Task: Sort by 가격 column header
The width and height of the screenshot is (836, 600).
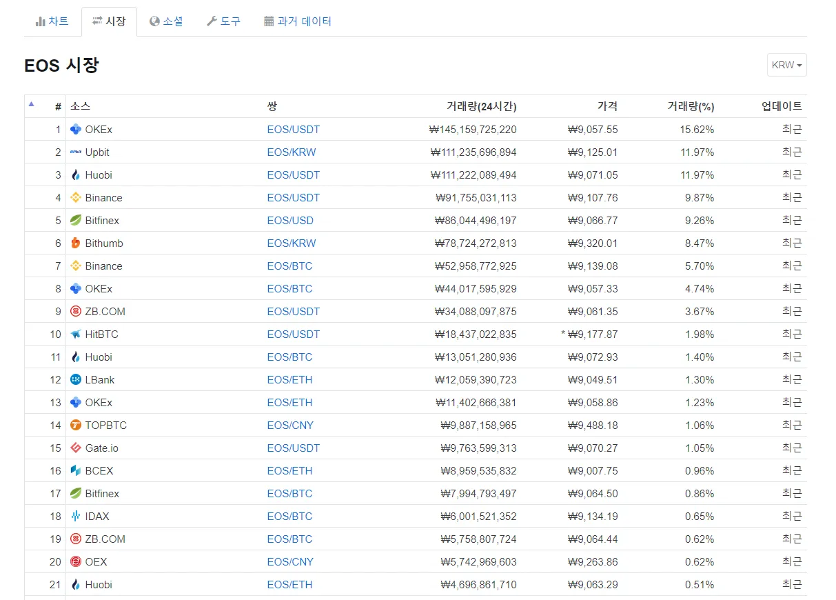Action: coord(607,106)
